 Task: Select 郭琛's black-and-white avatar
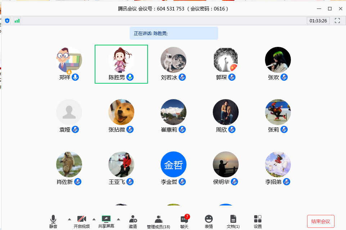225,60
